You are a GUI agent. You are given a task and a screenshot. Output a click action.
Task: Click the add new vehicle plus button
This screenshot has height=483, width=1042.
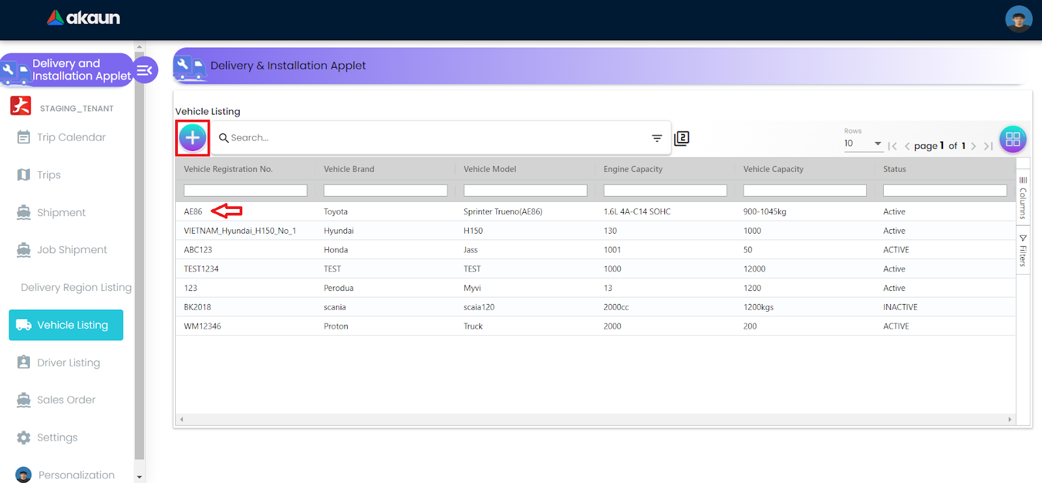[193, 138]
